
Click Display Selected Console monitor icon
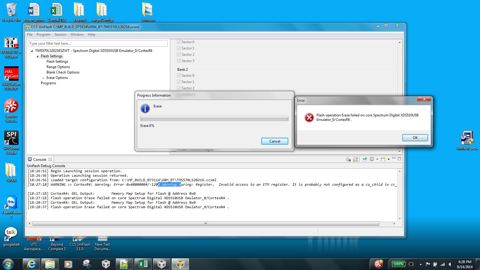point(372,159)
